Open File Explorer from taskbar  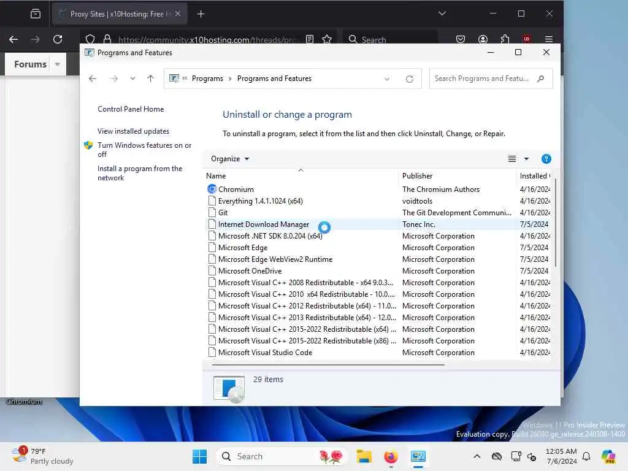pos(364,456)
